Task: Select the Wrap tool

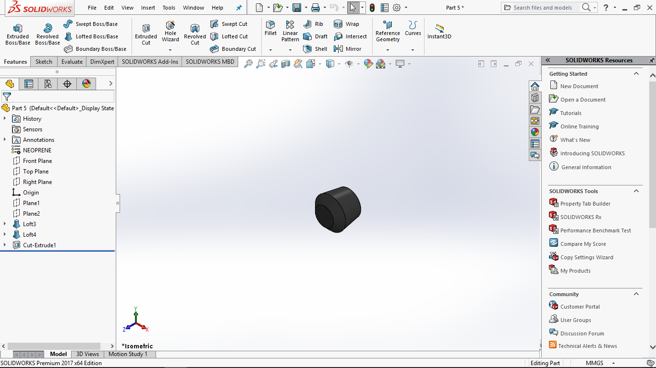Action: tap(346, 24)
